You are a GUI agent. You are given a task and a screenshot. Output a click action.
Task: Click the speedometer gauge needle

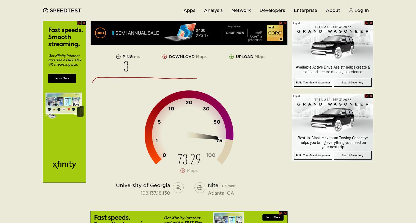point(202,136)
